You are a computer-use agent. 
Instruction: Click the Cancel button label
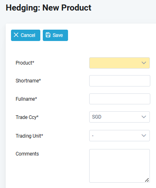click(x=28, y=35)
